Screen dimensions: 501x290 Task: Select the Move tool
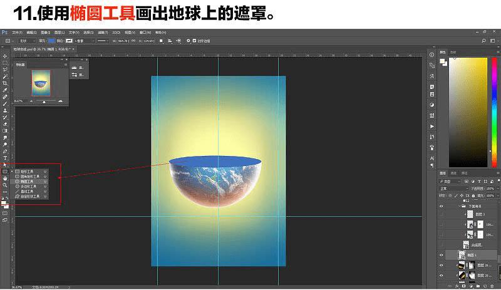5,56
